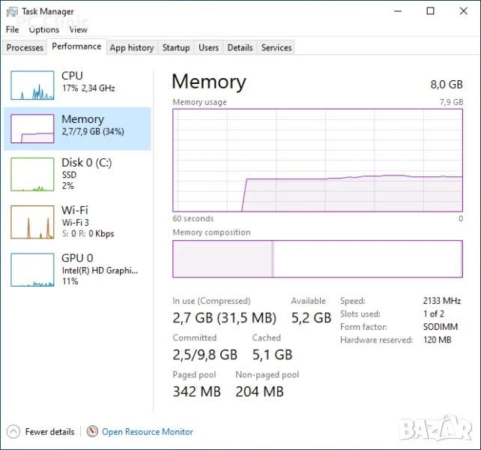Switch to the Details tab
Screen dimensions: 481x450
(240, 47)
